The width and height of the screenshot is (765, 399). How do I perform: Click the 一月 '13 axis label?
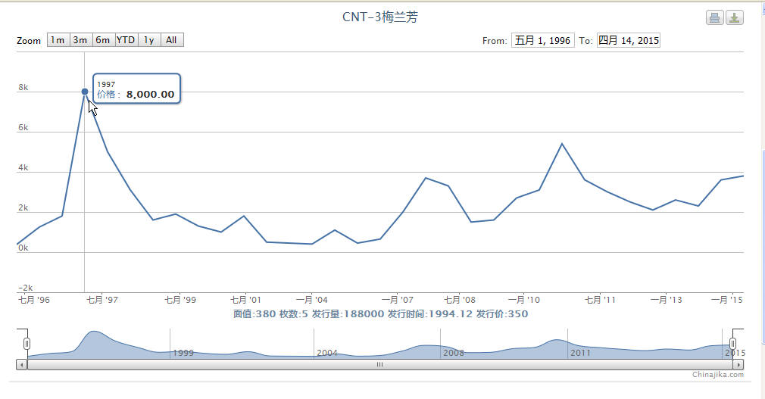click(x=667, y=300)
